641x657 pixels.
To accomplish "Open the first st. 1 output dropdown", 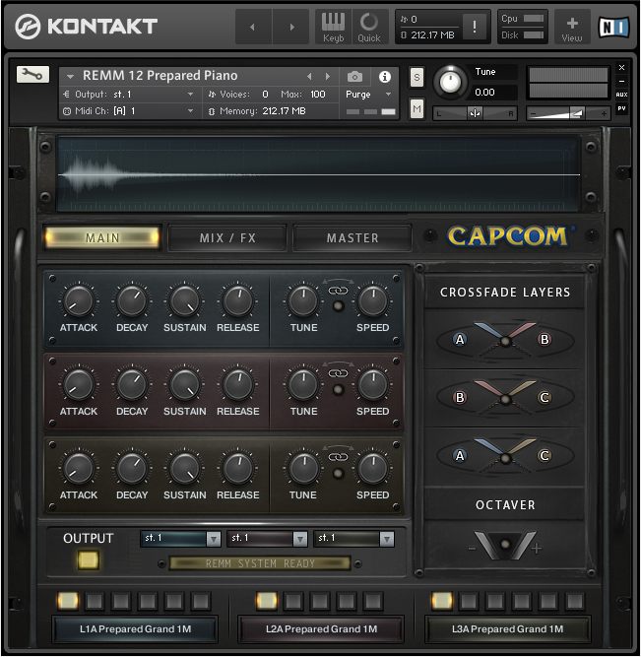I will pyautogui.click(x=180, y=539).
